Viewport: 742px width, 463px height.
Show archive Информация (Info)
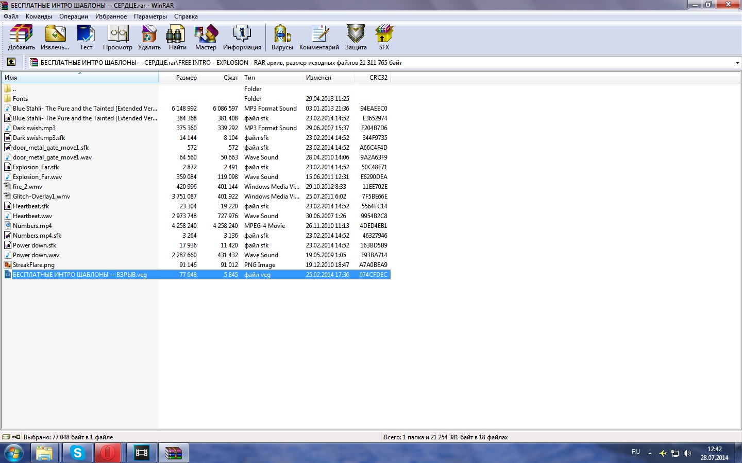pyautogui.click(x=242, y=38)
